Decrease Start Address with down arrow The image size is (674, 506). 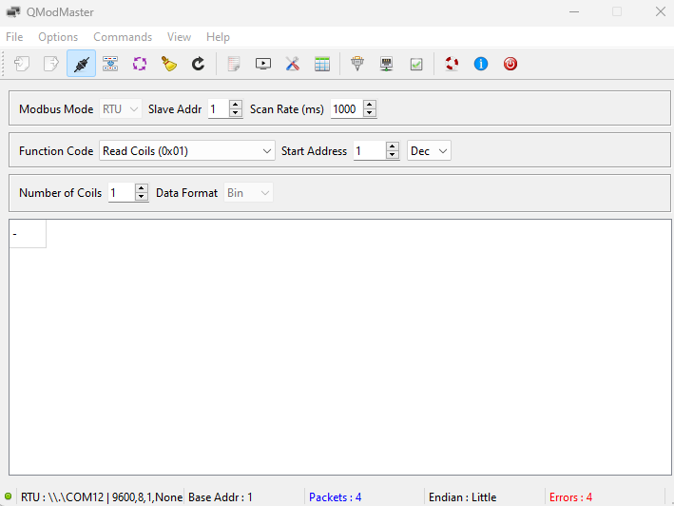point(392,155)
